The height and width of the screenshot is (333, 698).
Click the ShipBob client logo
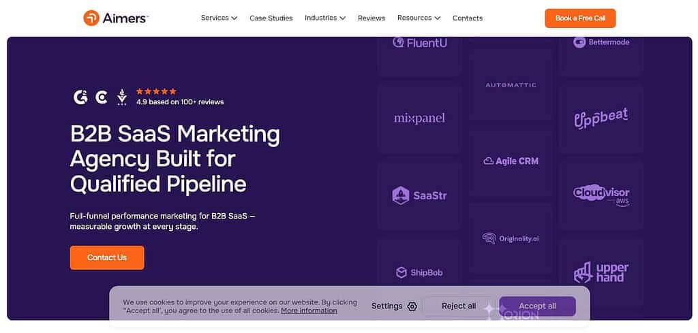point(419,272)
